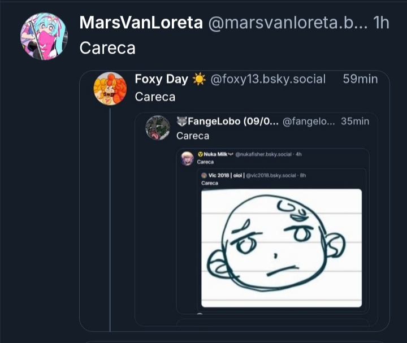Viewport: 407px width, 343px height.
Task: Open the MarsVanLoreta display name
Action: point(141,23)
